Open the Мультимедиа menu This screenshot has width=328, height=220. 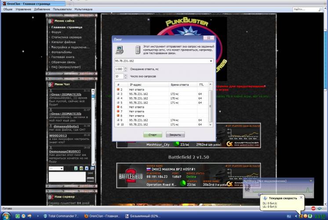coord(84,9)
